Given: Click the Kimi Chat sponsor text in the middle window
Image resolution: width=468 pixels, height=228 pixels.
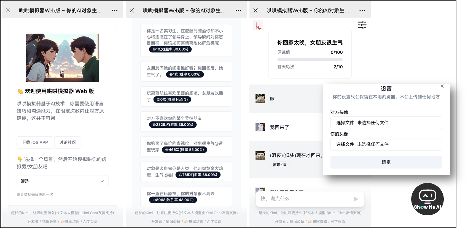Looking at the screenshot, I should pyautogui.click(x=186, y=213).
